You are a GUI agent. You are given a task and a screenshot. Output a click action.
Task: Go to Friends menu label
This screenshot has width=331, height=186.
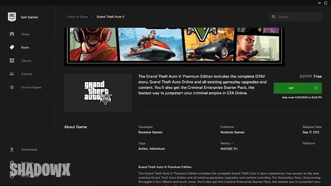pyautogui.click(x=26, y=74)
